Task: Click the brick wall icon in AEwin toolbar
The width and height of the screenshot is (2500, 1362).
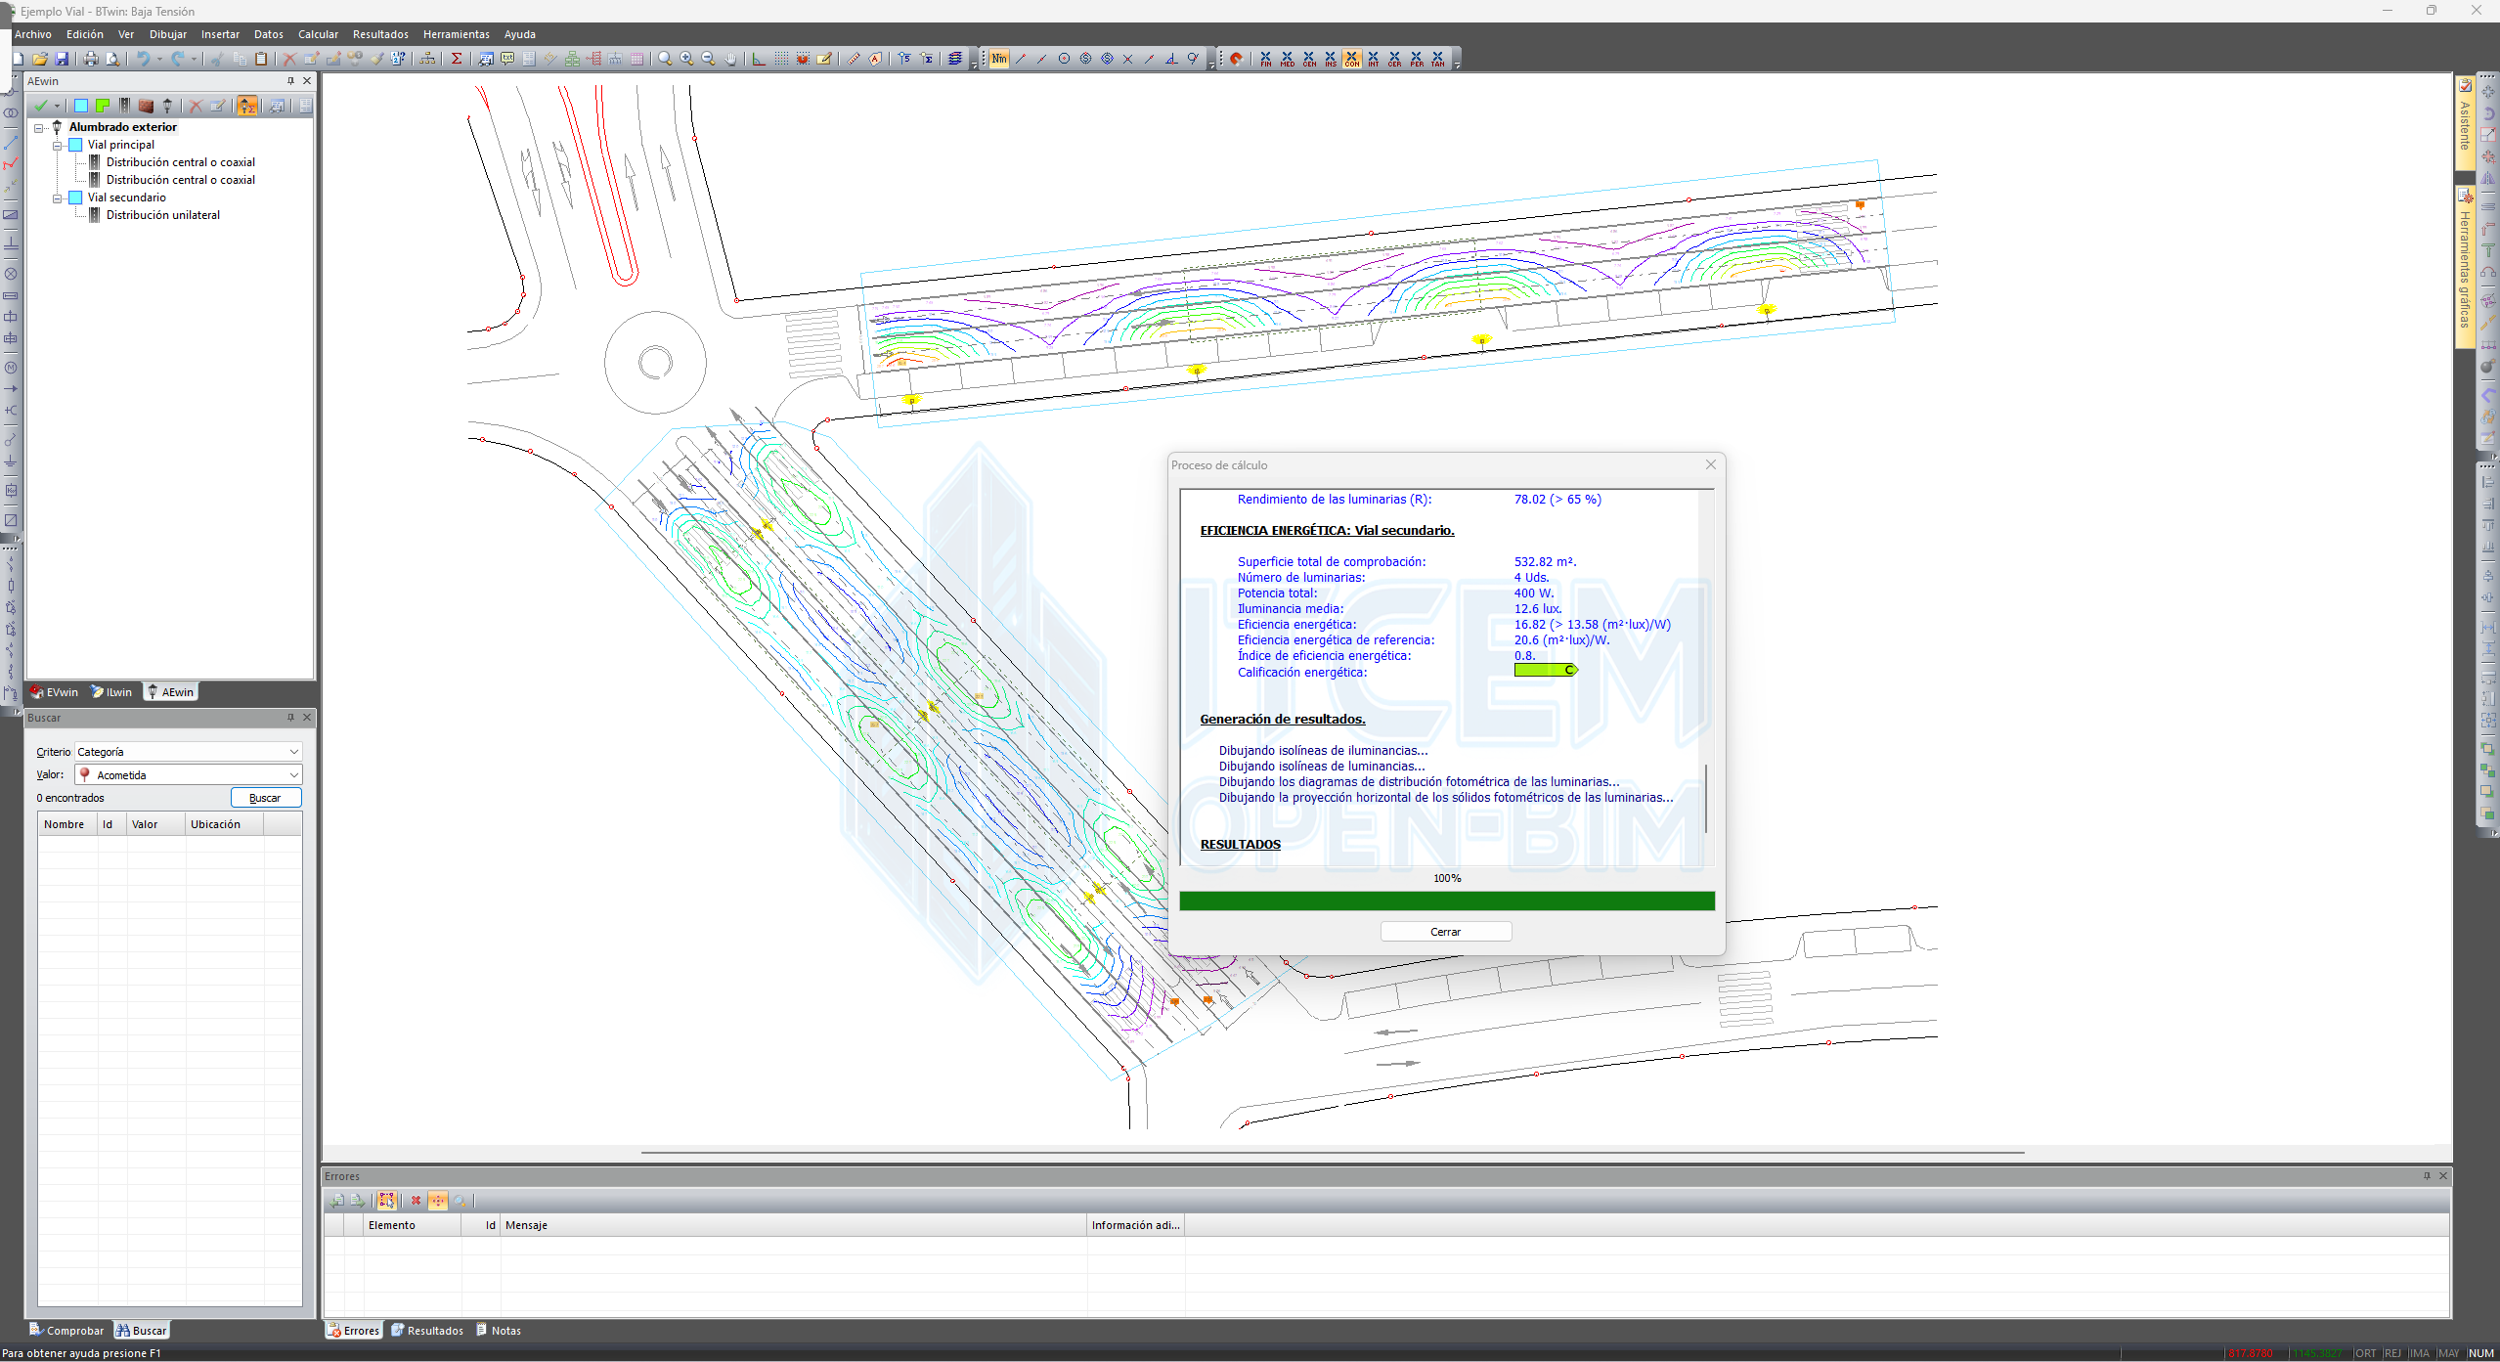Action: point(146,106)
